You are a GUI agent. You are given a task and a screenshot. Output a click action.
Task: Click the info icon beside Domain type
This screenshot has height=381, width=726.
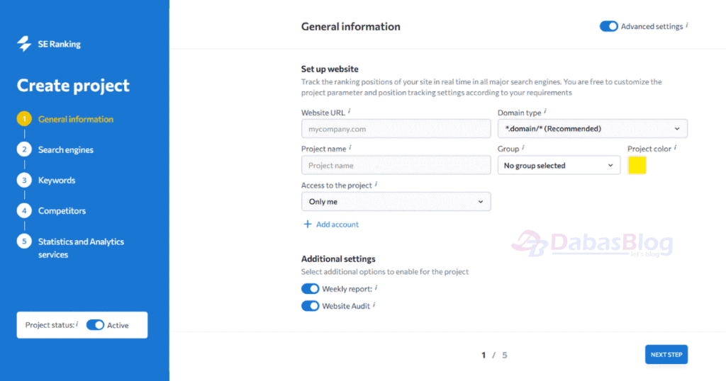(x=545, y=111)
